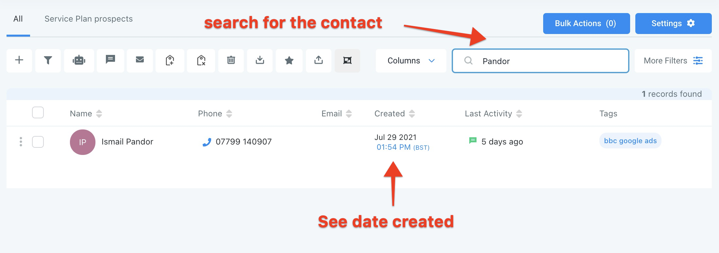Click the add tag icon

pos(170,60)
